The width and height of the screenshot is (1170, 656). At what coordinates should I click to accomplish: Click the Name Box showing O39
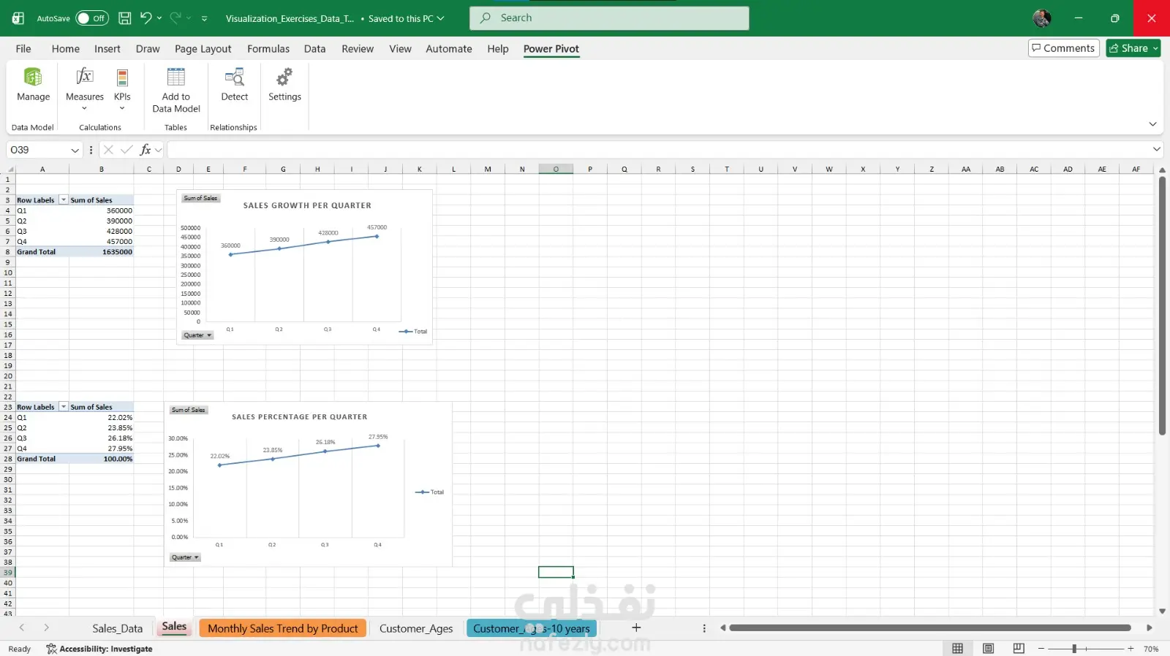(38, 150)
